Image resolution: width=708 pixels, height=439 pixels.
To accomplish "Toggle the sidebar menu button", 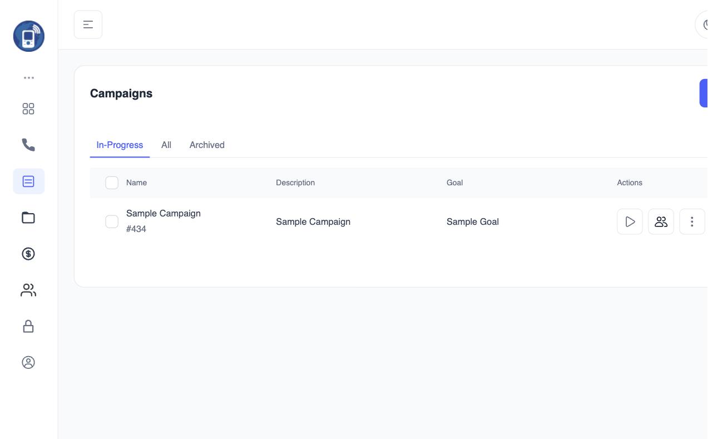I will point(88,24).
